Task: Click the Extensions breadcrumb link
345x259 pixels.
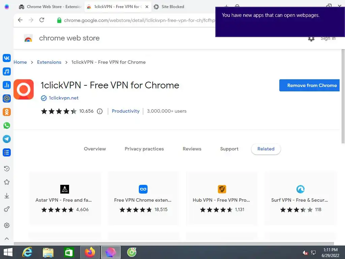Action: 49,62
